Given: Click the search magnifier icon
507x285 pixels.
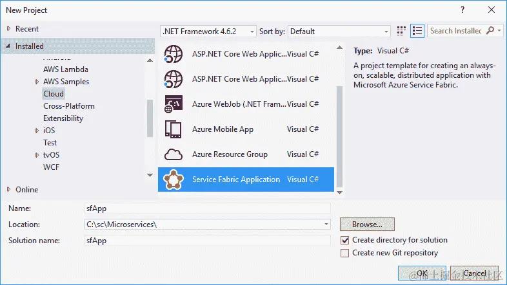Looking at the screenshot, I should (490, 31).
